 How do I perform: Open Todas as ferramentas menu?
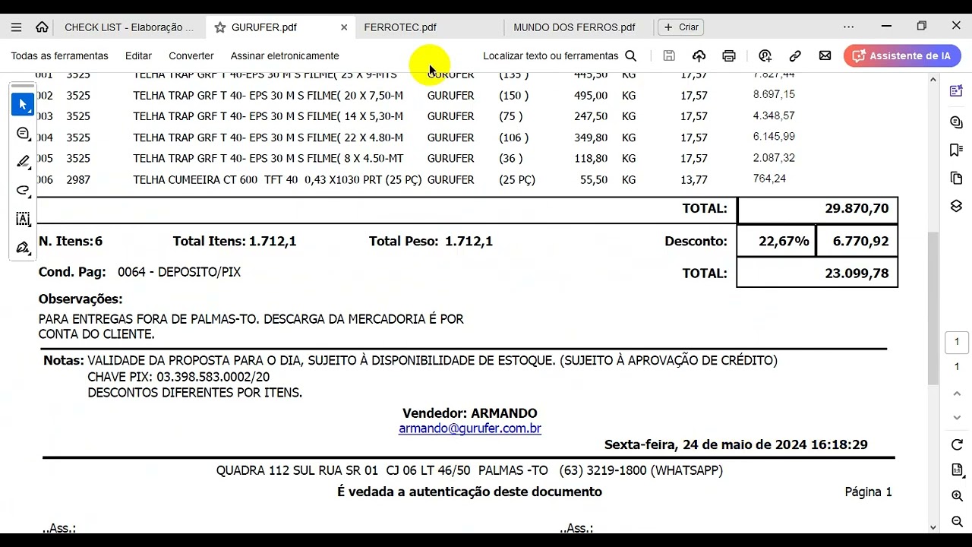(x=59, y=55)
